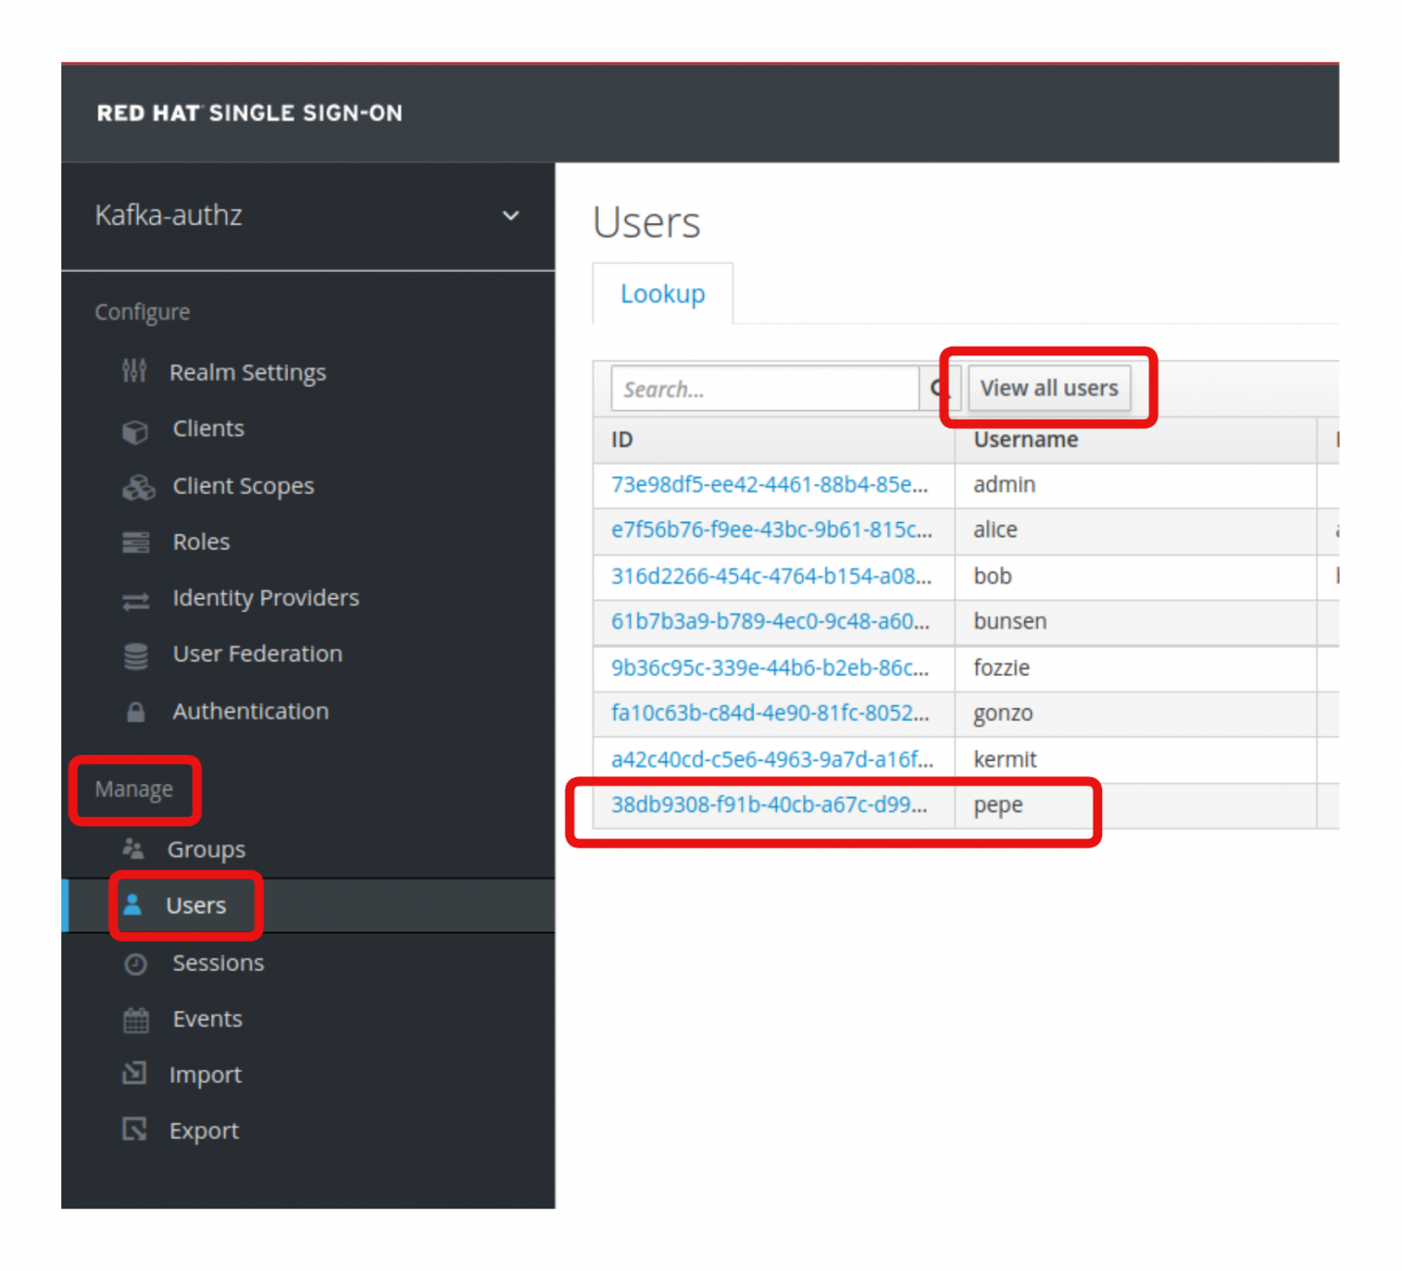This screenshot has height=1271, width=1402.
Task: Open the user ID link for alice
Action: (x=770, y=530)
